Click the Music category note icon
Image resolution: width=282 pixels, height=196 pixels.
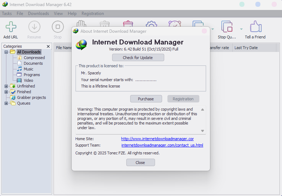20,69
